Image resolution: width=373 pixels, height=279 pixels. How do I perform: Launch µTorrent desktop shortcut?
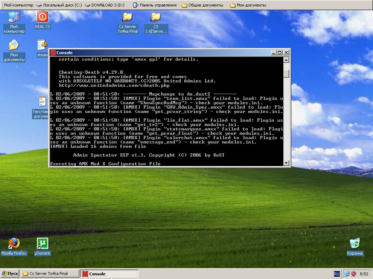(42, 247)
